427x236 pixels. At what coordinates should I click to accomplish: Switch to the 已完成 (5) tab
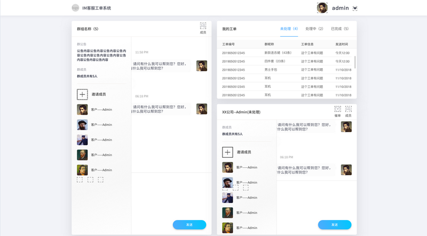pyautogui.click(x=339, y=29)
